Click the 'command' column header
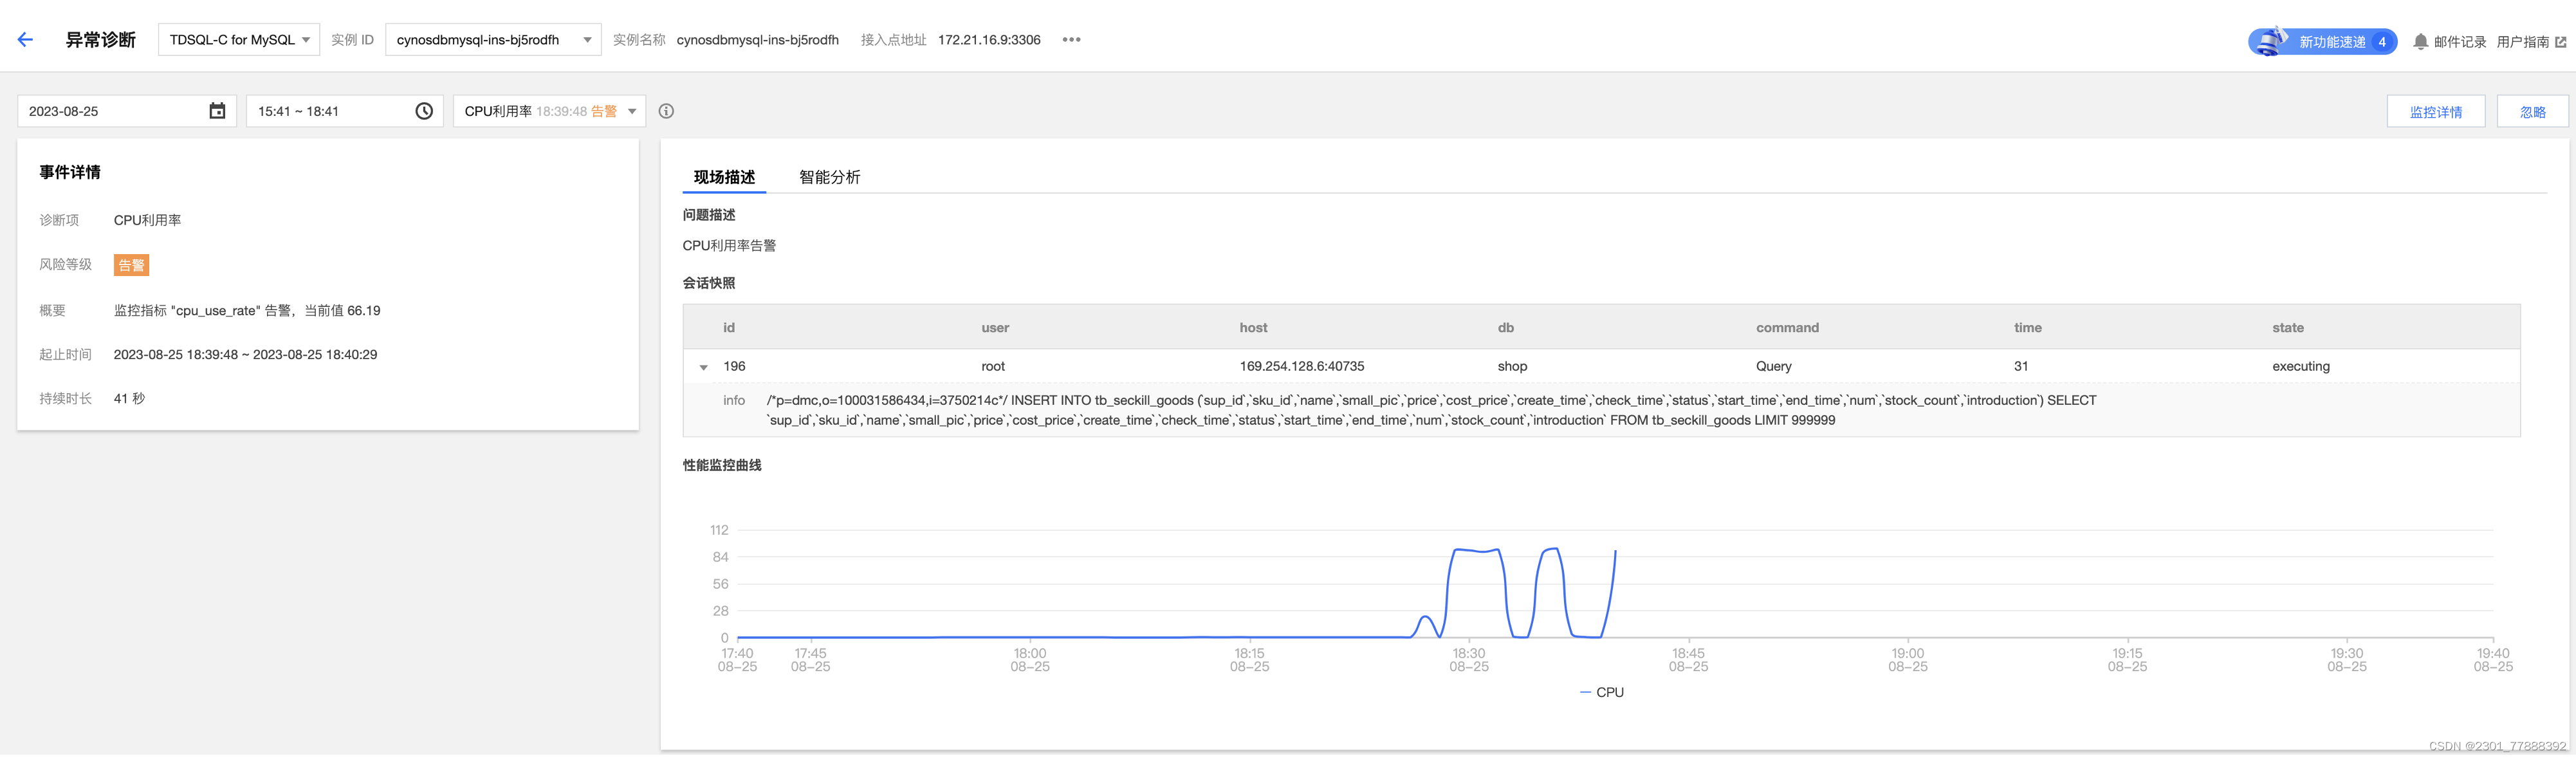Viewport: 2576px width, 758px height. click(1786, 327)
